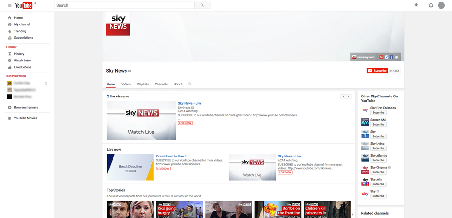Subscribe to Sky News channel
452x218 pixels.
pyautogui.click(x=377, y=71)
